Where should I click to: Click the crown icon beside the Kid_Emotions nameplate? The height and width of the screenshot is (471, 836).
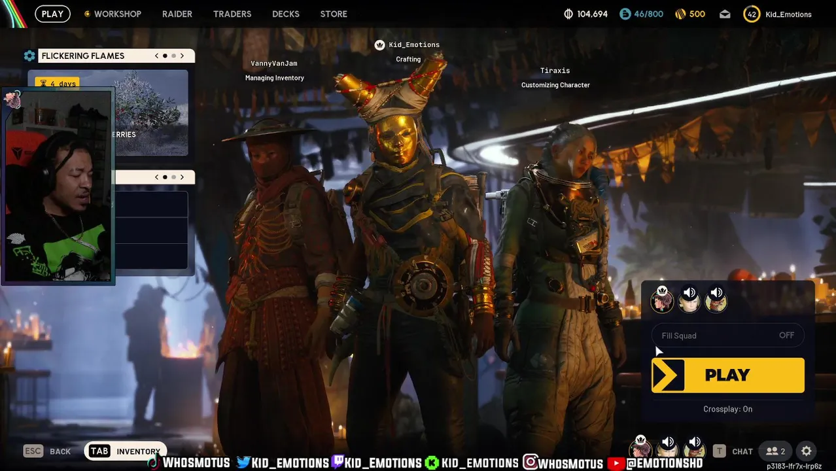pyautogui.click(x=379, y=44)
